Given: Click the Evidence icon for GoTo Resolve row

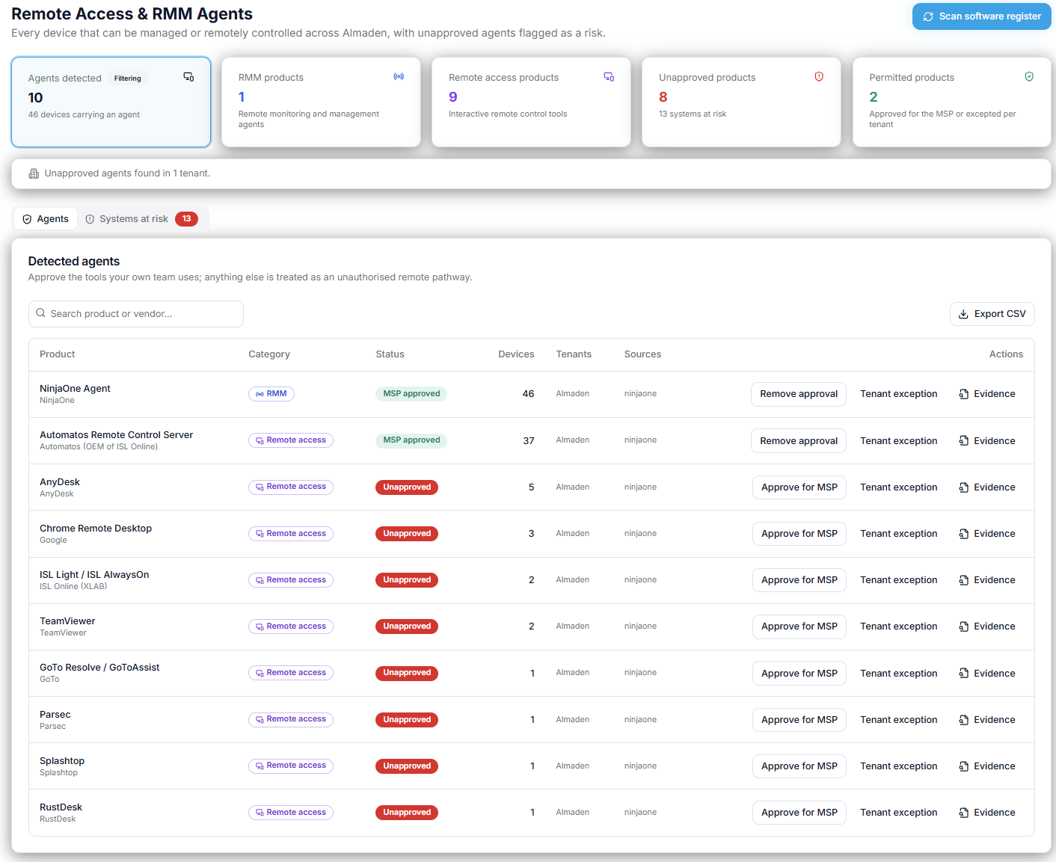Looking at the screenshot, I should 964,674.
